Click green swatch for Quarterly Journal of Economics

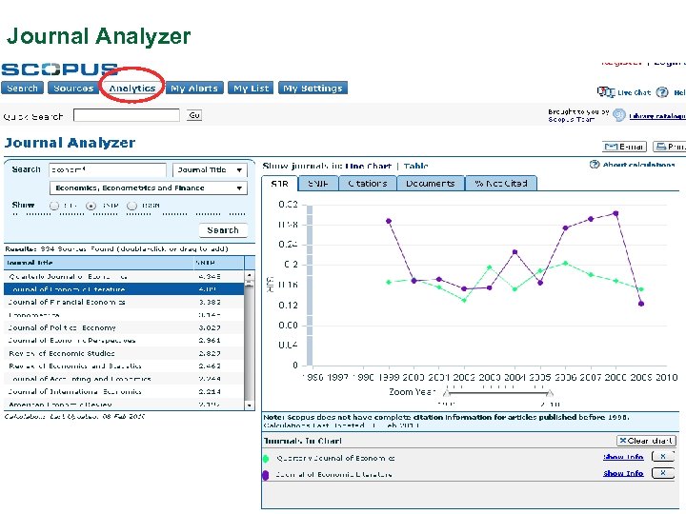265,459
